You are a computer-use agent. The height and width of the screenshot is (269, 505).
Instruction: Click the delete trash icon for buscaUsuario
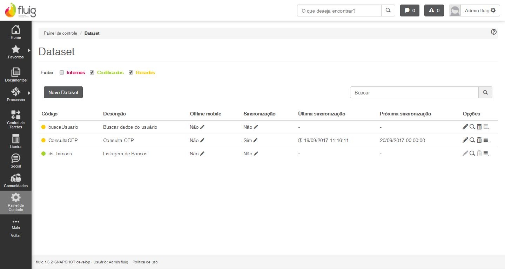[x=479, y=127]
